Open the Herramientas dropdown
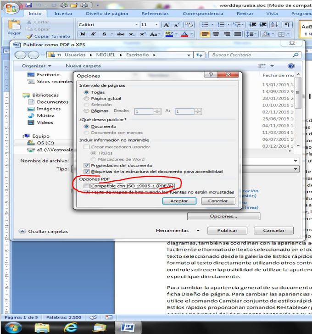Viewport: 312px width, 334px height. [178, 230]
